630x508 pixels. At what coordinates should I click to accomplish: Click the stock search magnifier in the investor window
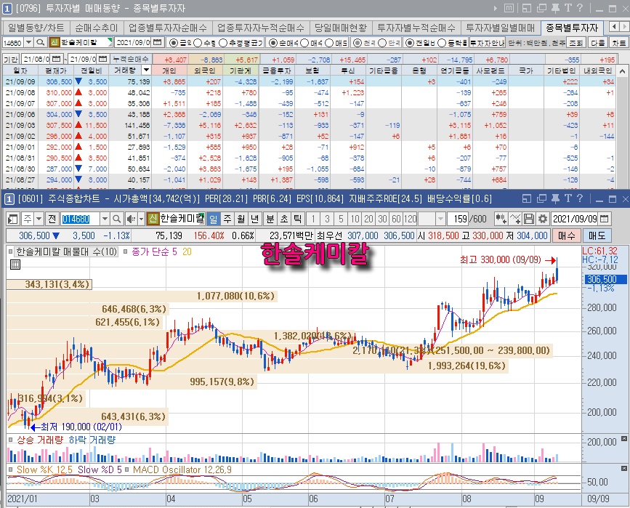point(40,42)
